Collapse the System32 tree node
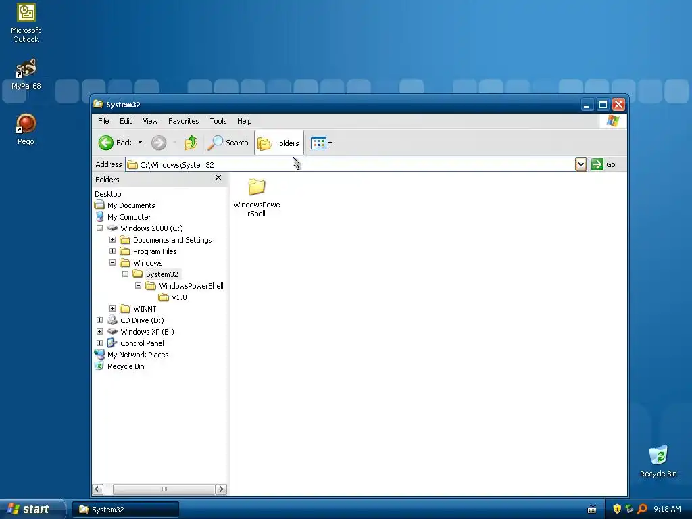 click(125, 274)
